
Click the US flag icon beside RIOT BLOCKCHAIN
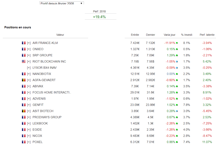(24, 61)
